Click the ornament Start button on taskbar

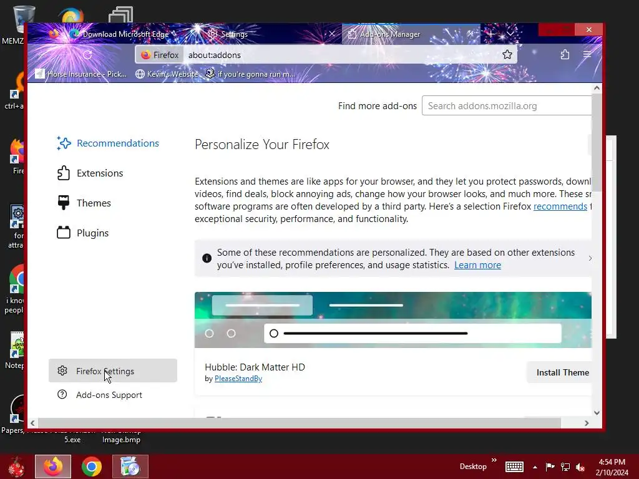pos(17,467)
